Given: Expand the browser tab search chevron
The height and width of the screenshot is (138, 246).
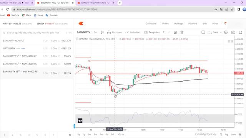Looking at the screenshot, I should tap(226, 3).
